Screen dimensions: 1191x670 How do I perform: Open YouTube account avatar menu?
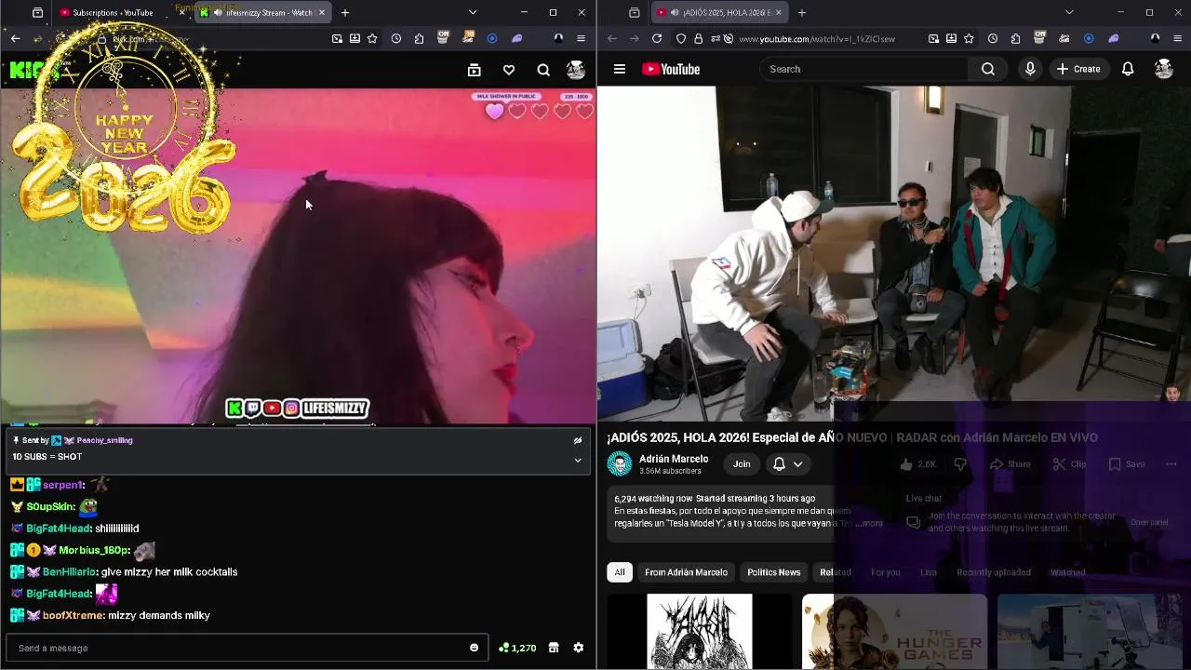1164,69
